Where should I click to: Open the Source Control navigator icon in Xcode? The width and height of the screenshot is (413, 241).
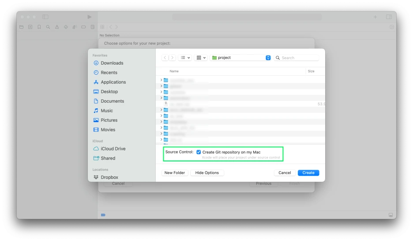tap(30, 27)
